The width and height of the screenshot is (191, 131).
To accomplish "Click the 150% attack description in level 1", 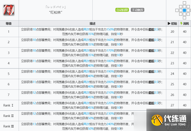I will pos(92,31).
